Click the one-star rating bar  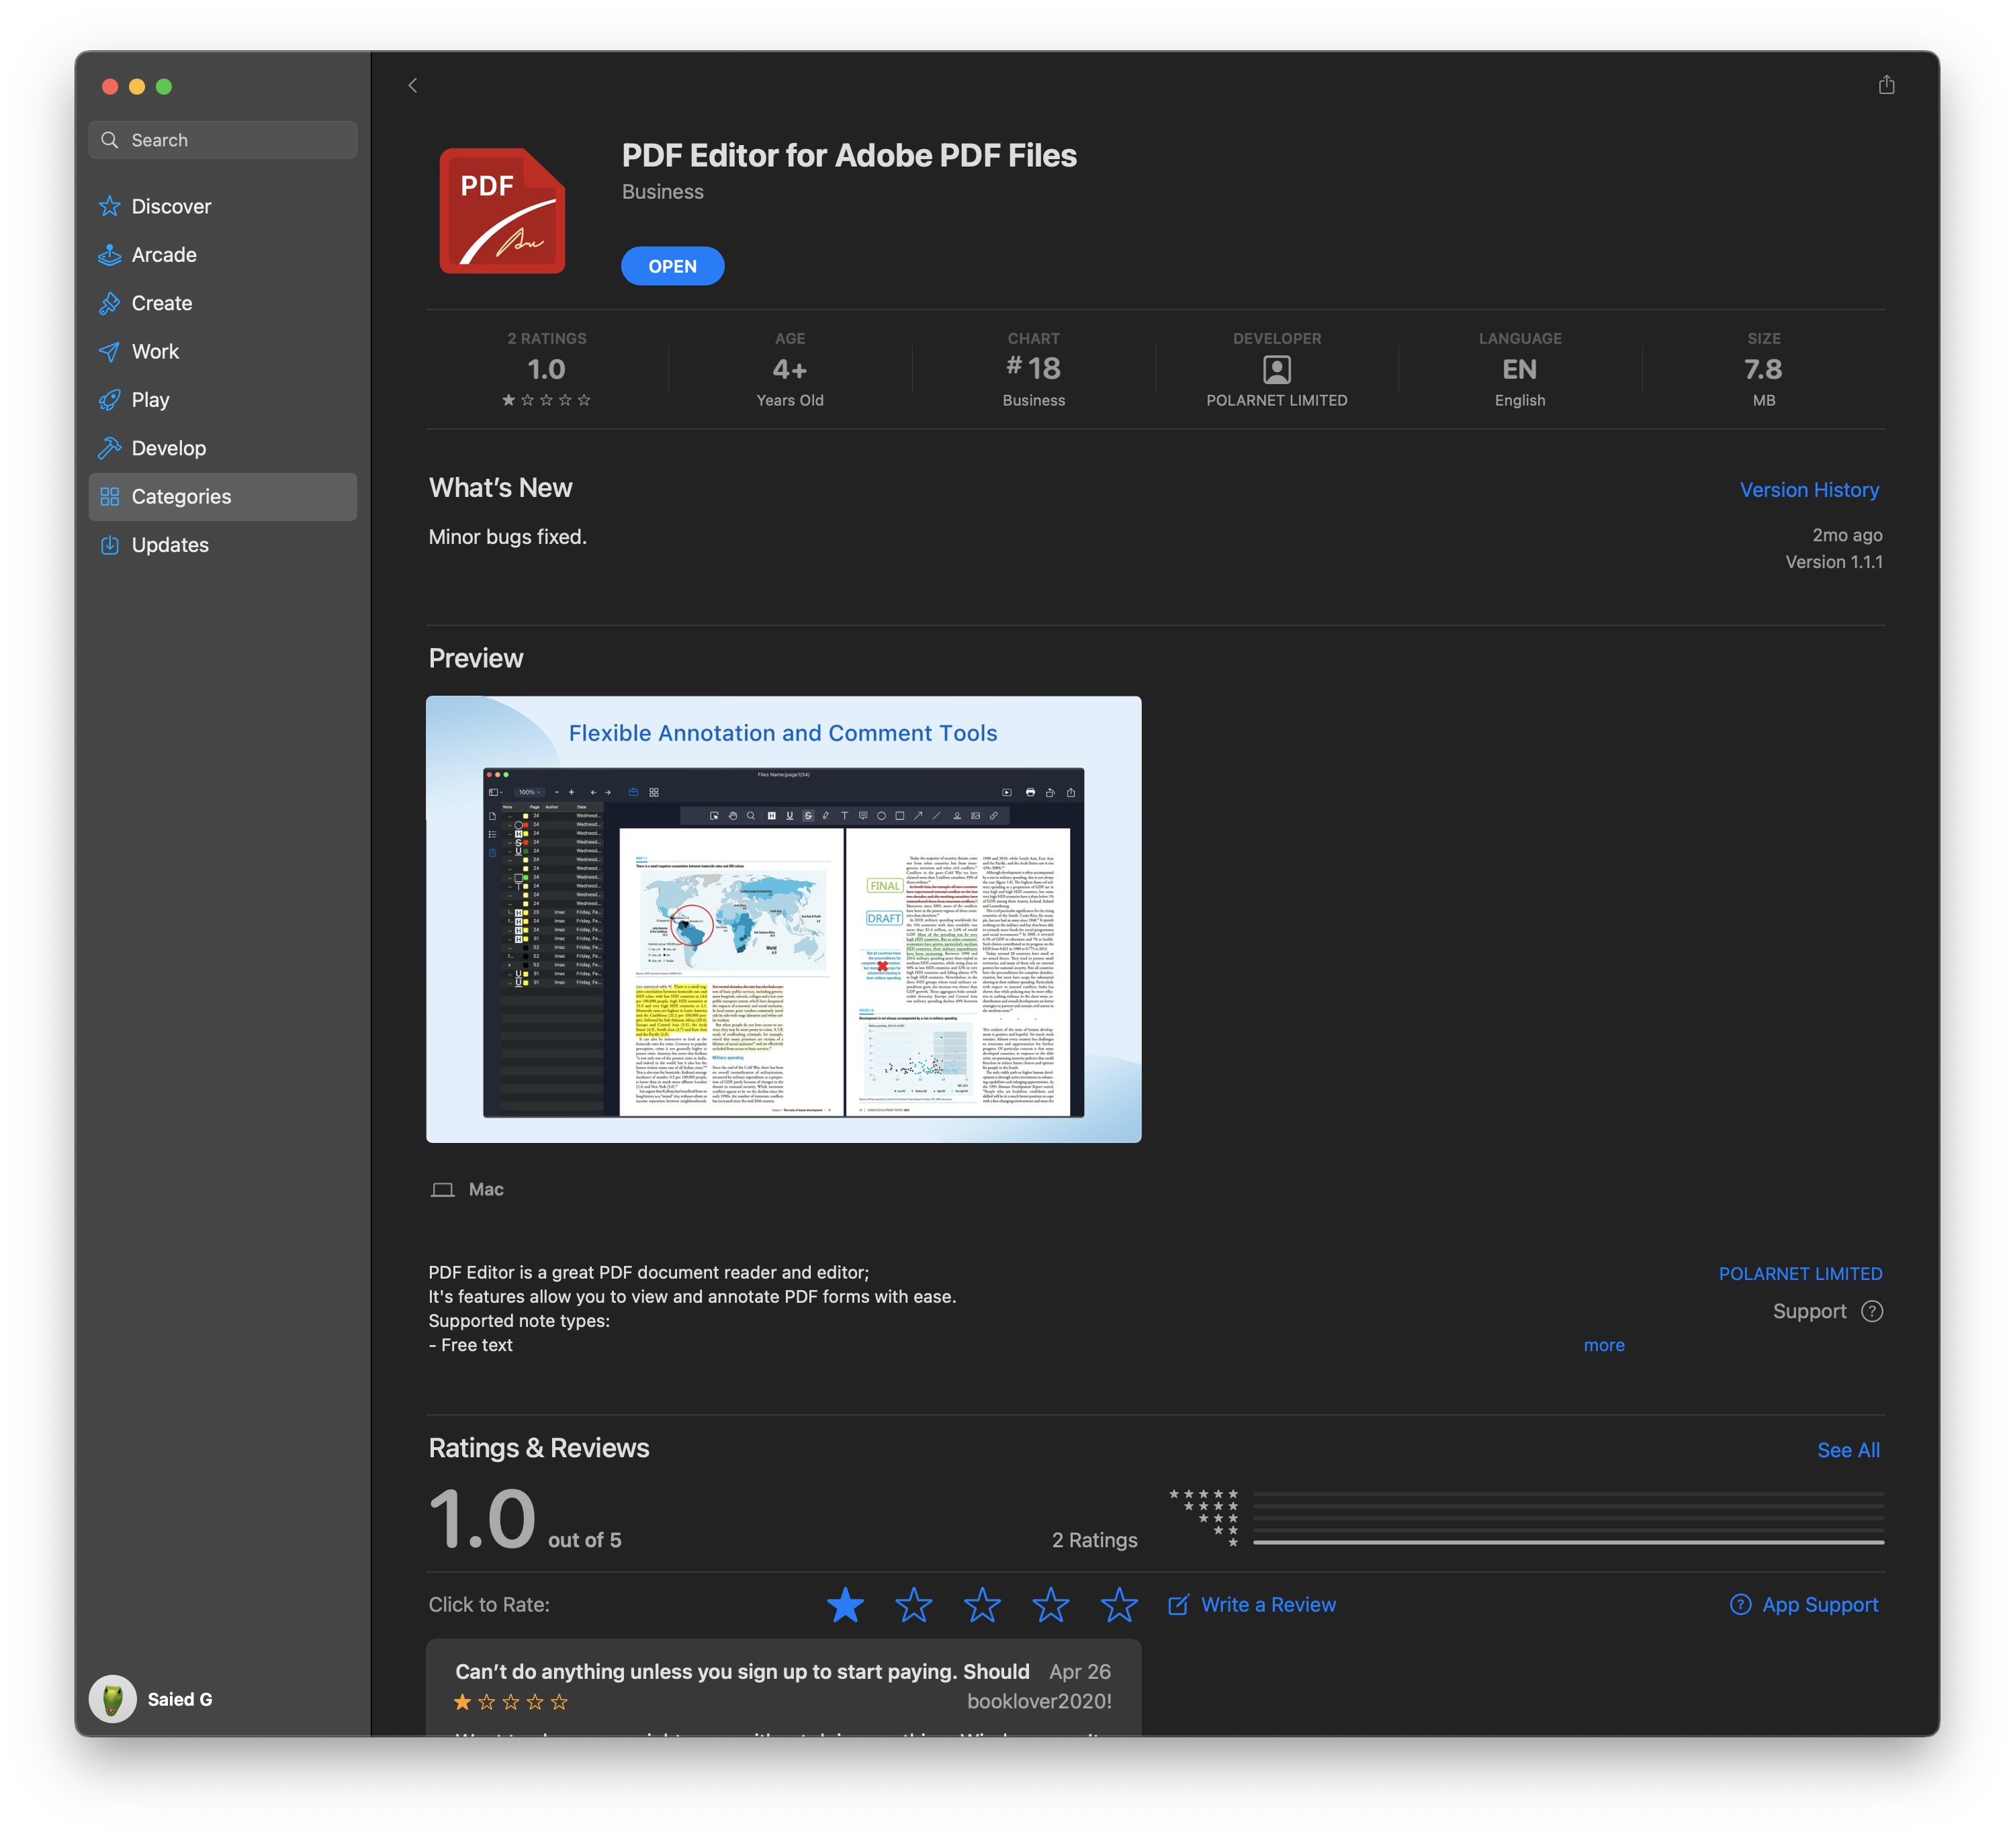coord(1568,1542)
